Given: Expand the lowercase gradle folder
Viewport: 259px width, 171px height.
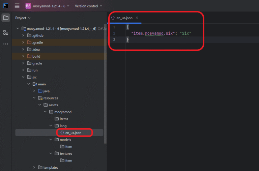Looking at the screenshot, I should (23, 63).
